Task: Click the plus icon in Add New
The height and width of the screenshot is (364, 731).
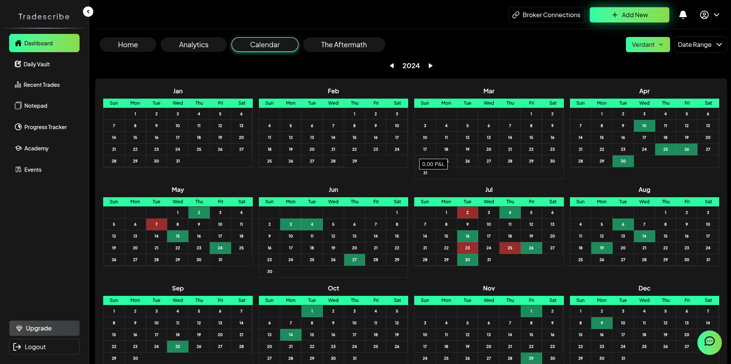Action: (x=615, y=15)
